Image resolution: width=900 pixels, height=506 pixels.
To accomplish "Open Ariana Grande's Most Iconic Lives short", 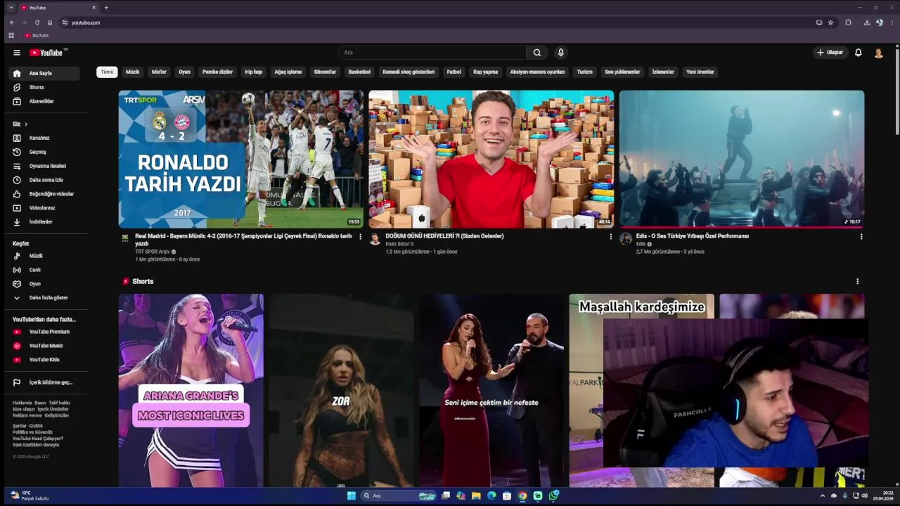I will tap(191, 390).
